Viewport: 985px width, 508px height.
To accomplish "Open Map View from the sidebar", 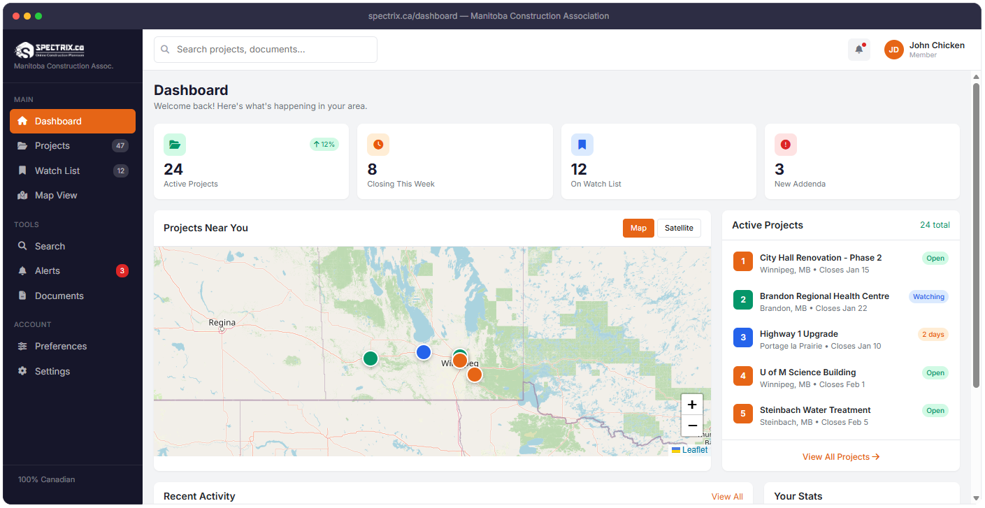I will 55,195.
